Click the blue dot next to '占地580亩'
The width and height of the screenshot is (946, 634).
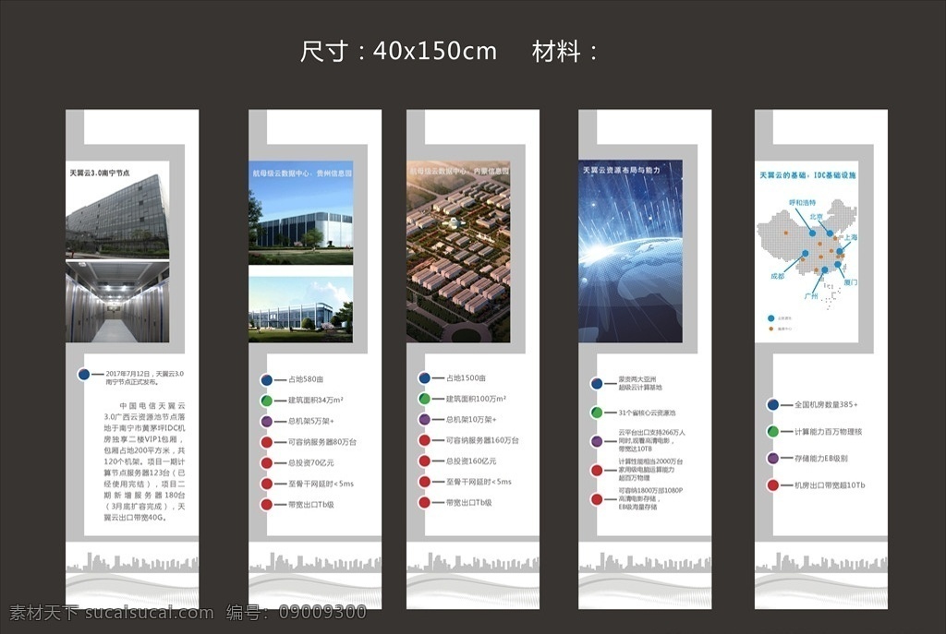266,379
